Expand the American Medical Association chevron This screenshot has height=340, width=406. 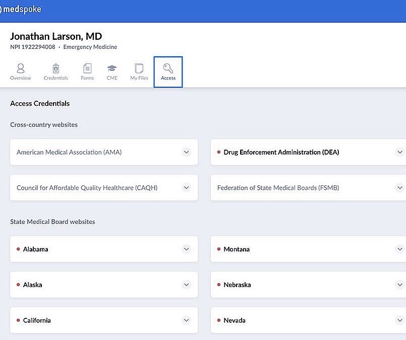point(187,152)
